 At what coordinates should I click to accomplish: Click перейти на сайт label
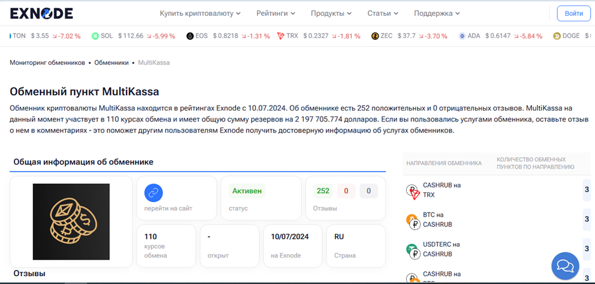click(168, 208)
